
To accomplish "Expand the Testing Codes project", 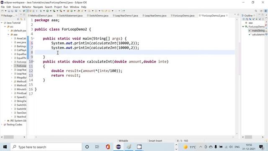I will pos(2,125).
